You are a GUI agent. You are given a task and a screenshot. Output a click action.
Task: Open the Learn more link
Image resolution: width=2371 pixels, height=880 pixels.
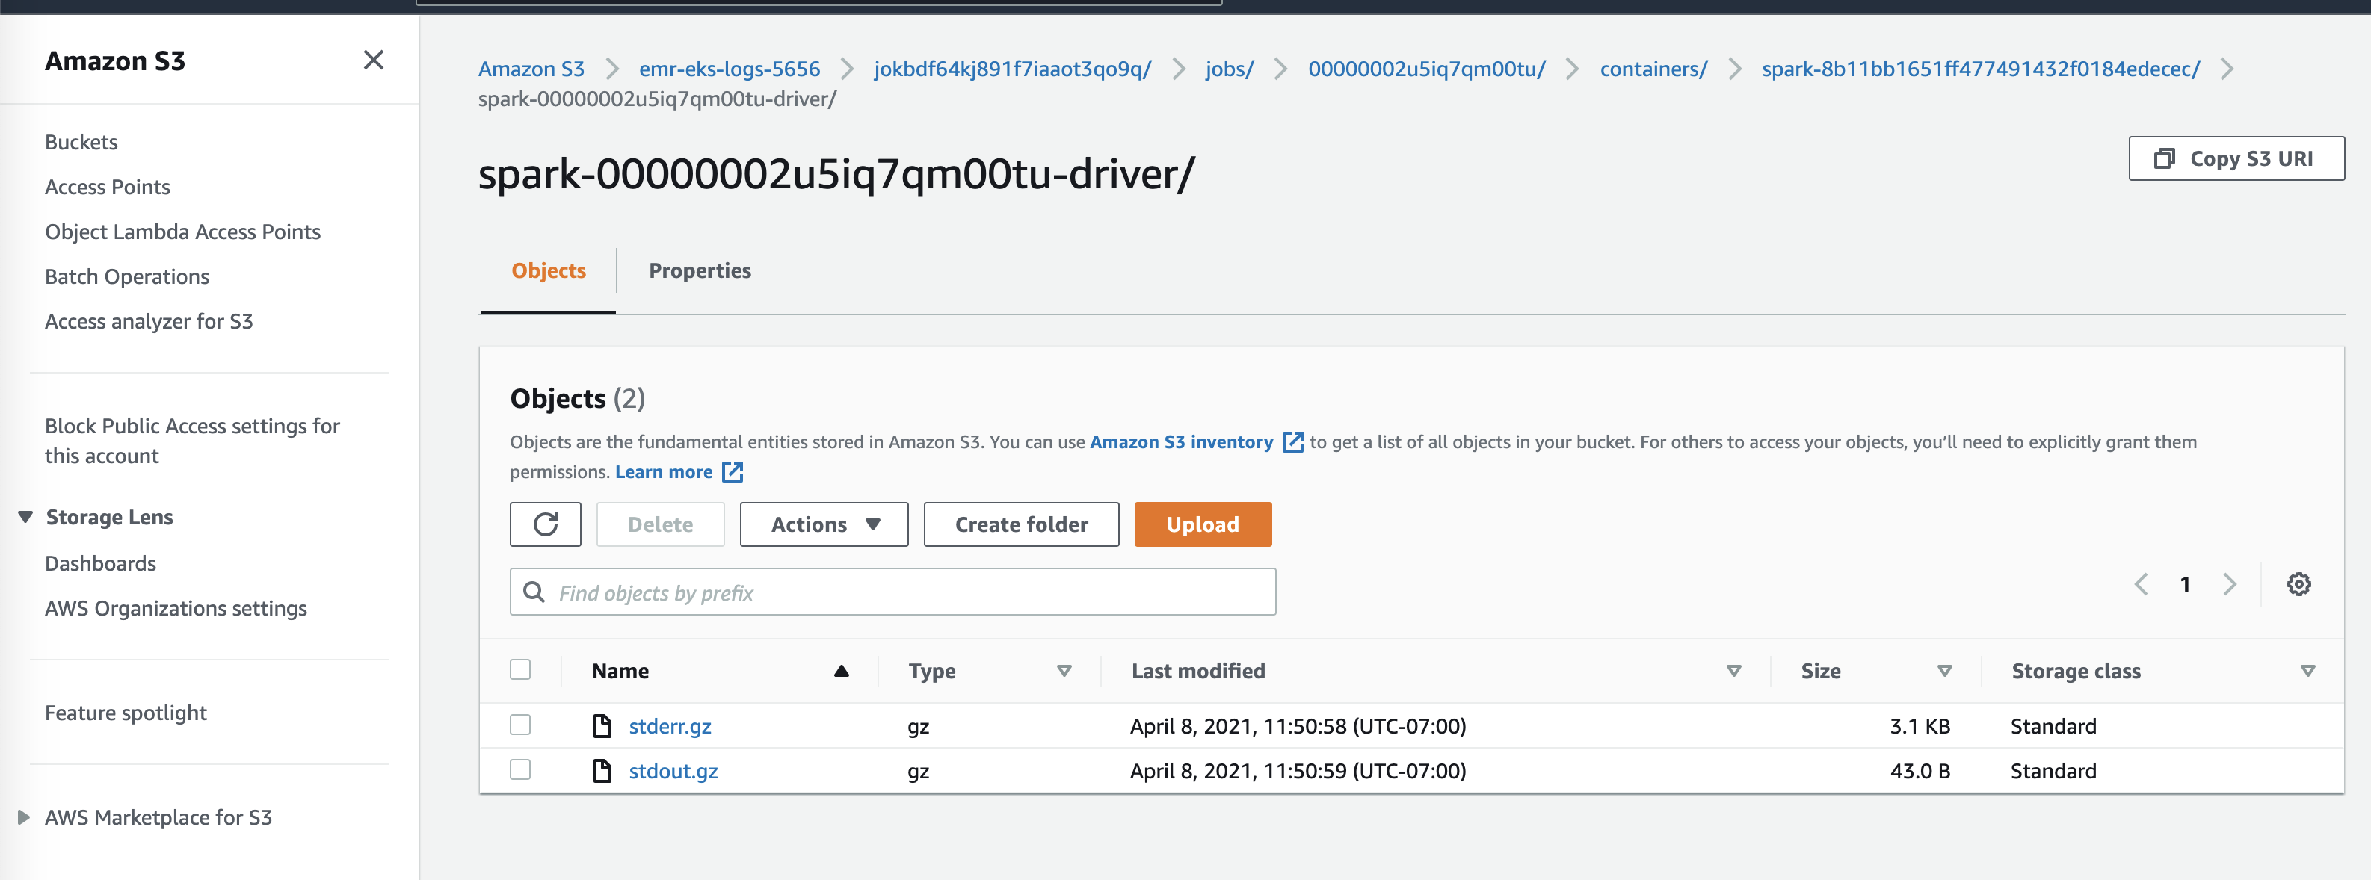tap(663, 473)
